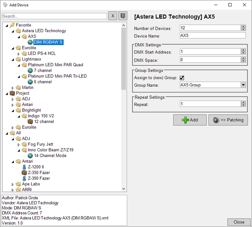Toggle Assign to (new) Group checkbox
The image size is (252, 227).
click(x=182, y=78)
